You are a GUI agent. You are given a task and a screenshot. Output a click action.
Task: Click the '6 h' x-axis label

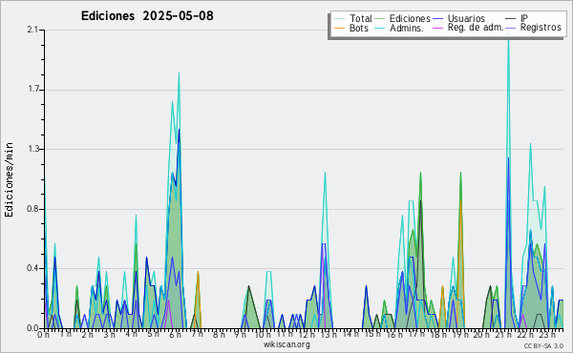click(175, 334)
